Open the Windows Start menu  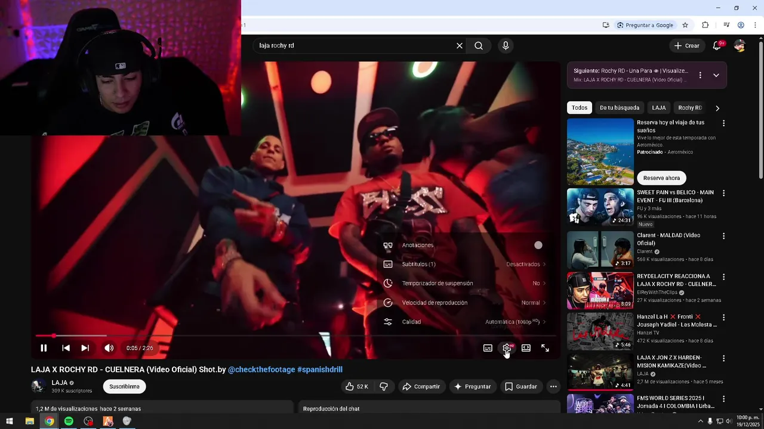tap(10, 421)
